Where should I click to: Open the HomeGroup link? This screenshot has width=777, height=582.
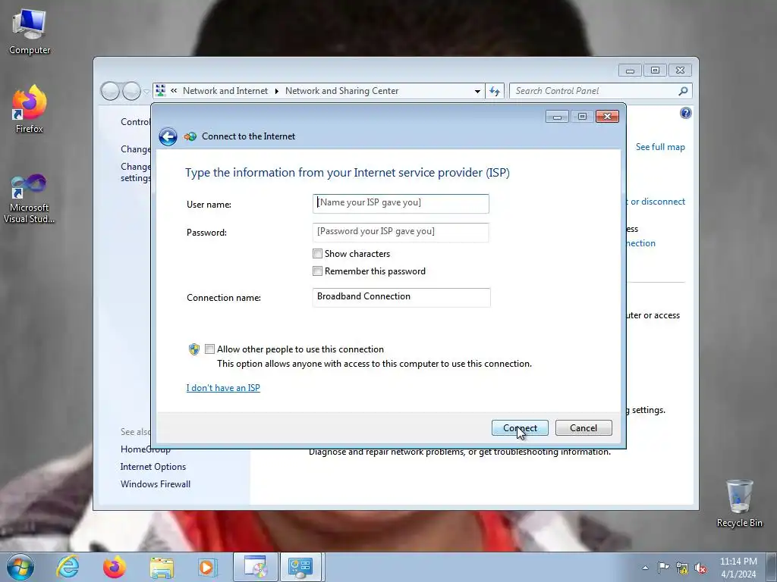click(x=145, y=449)
